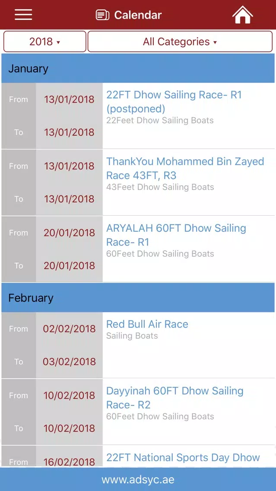
Task: Tap the 20/01/2018 From date cell
Action: pos(69,233)
